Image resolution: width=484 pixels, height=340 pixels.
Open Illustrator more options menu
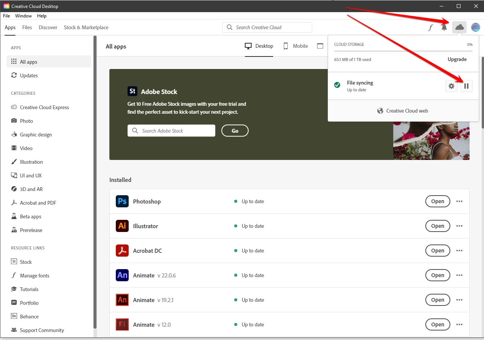pyautogui.click(x=459, y=226)
